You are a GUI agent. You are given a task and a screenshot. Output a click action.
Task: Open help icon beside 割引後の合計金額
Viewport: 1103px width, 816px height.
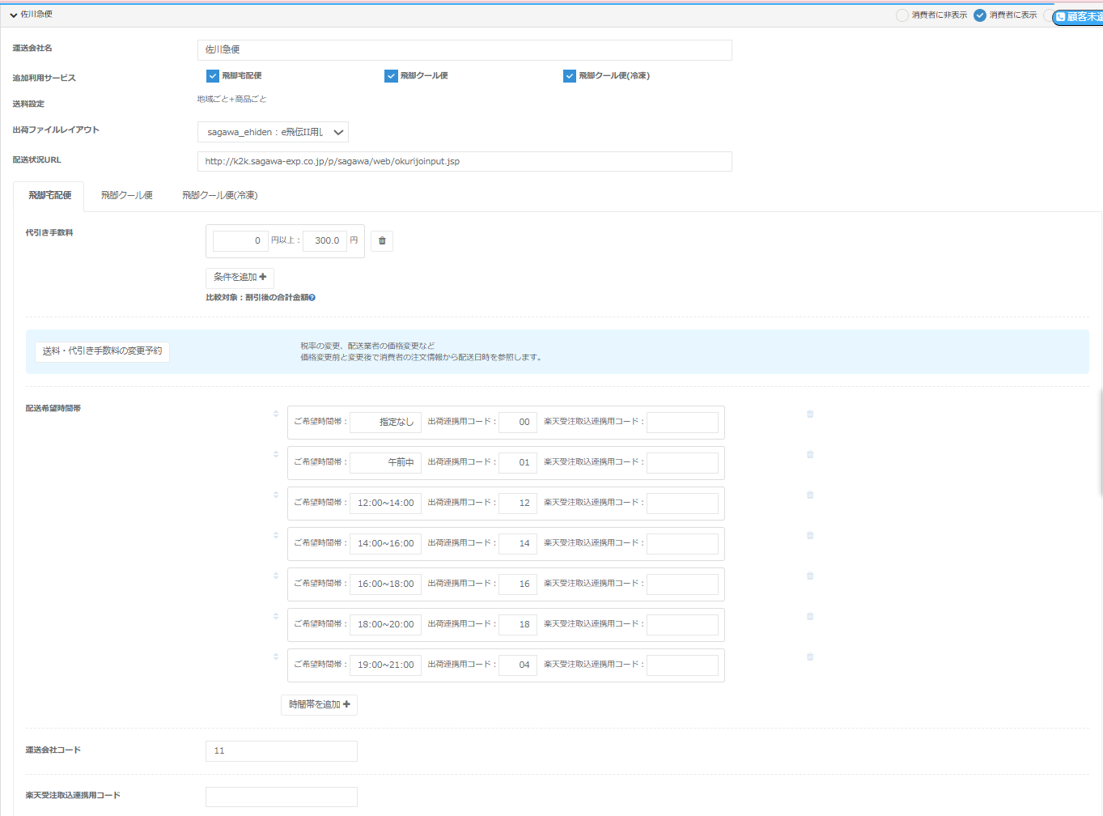[x=312, y=298]
